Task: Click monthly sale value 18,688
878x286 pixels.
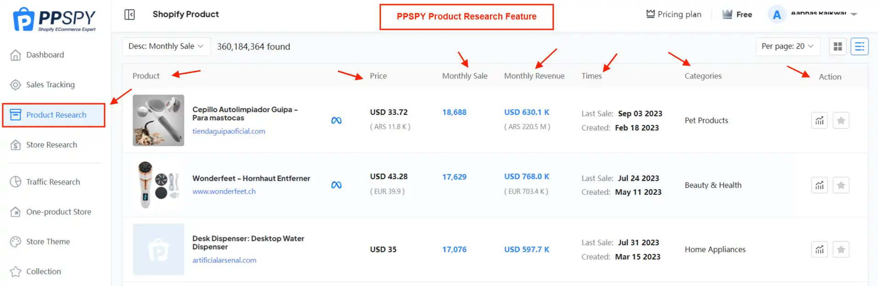Action: (454, 112)
